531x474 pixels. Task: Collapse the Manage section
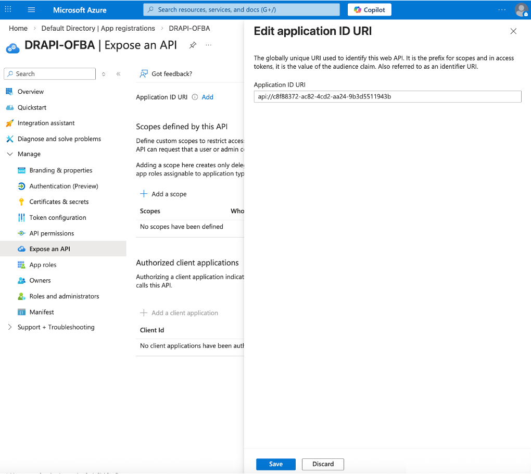pos(9,154)
